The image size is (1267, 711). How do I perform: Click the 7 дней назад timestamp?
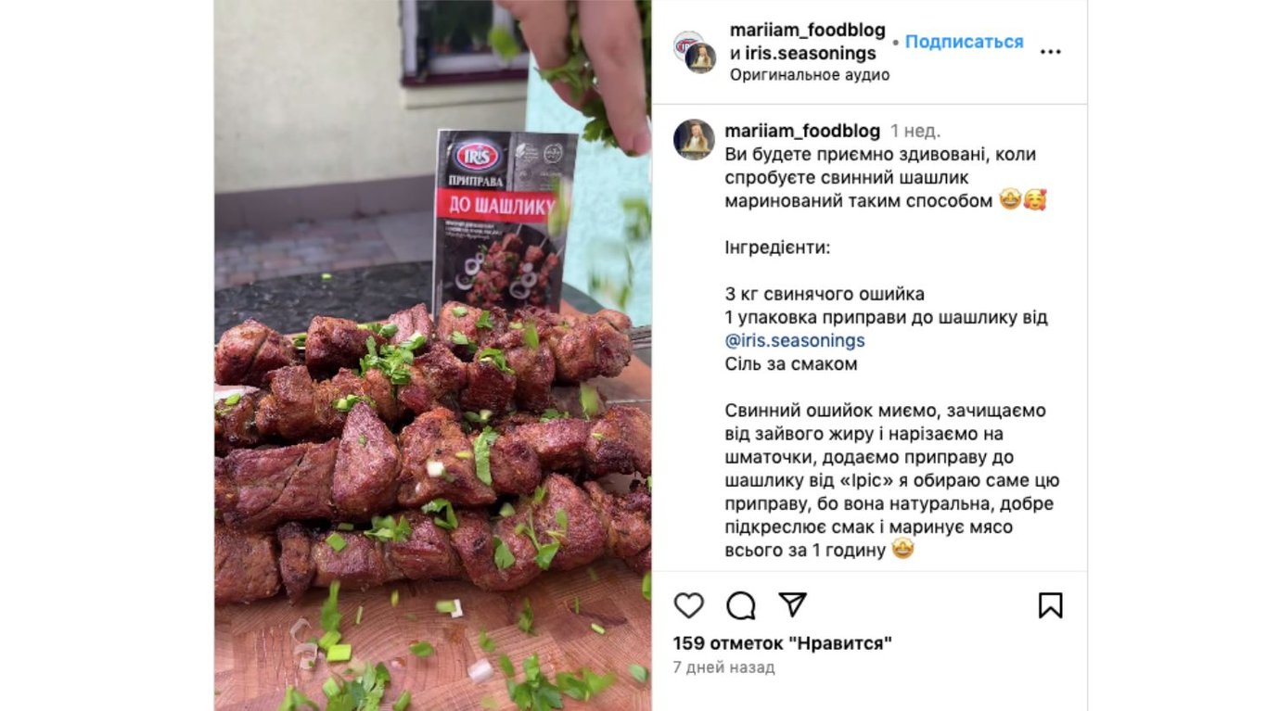point(723,667)
